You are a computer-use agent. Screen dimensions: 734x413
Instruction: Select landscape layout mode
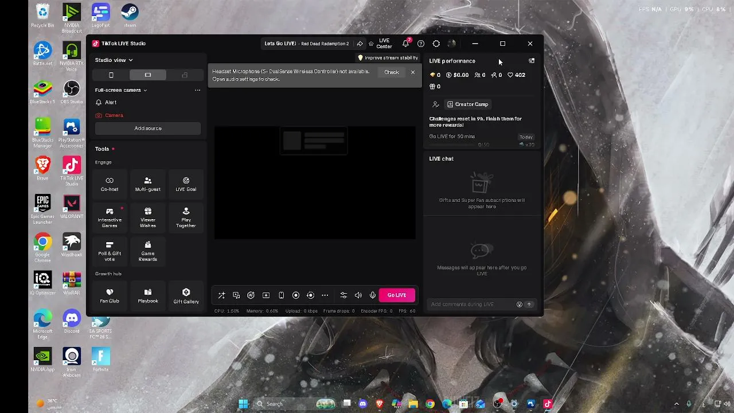click(148, 75)
